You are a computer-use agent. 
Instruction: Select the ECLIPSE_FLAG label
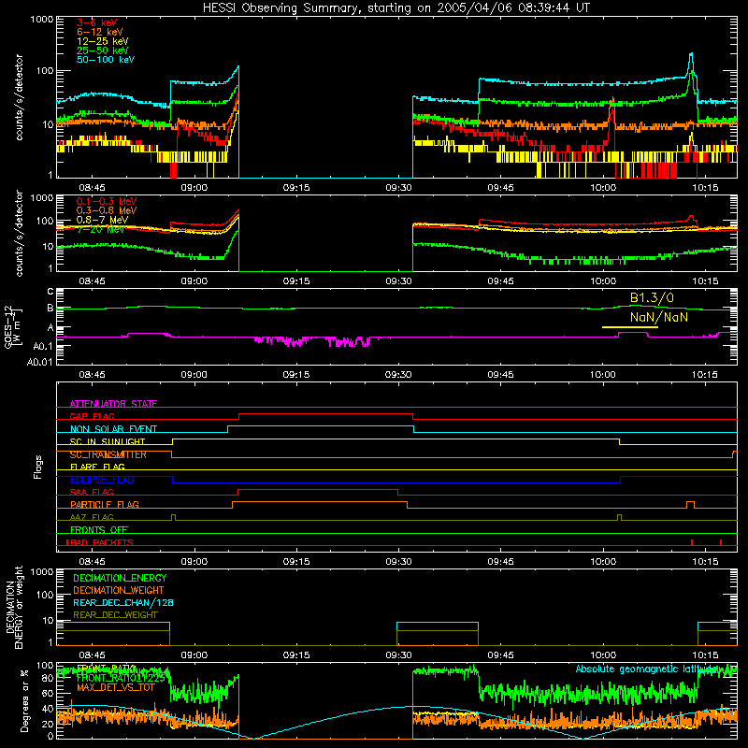102,480
